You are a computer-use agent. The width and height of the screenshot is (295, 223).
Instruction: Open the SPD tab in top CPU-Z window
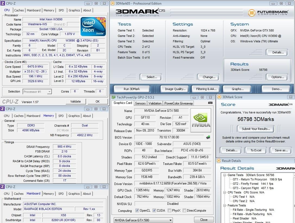[61, 10]
